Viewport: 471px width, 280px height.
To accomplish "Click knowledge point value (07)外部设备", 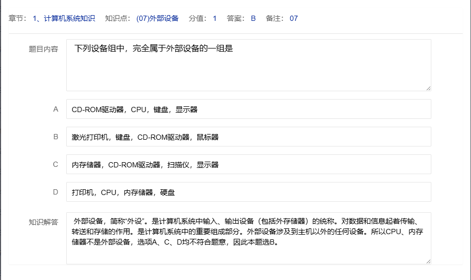I will pos(157,19).
